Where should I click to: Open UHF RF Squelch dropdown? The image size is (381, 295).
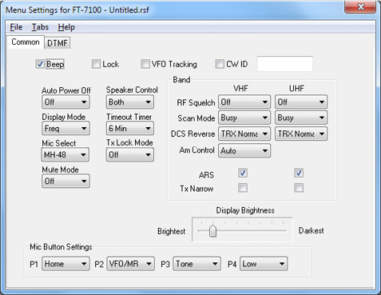pyautogui.click(x=301, y=102)
